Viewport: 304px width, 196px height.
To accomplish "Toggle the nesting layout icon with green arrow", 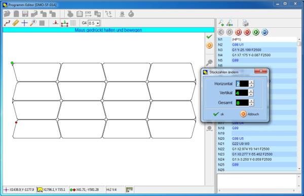I will coord(64,23).
